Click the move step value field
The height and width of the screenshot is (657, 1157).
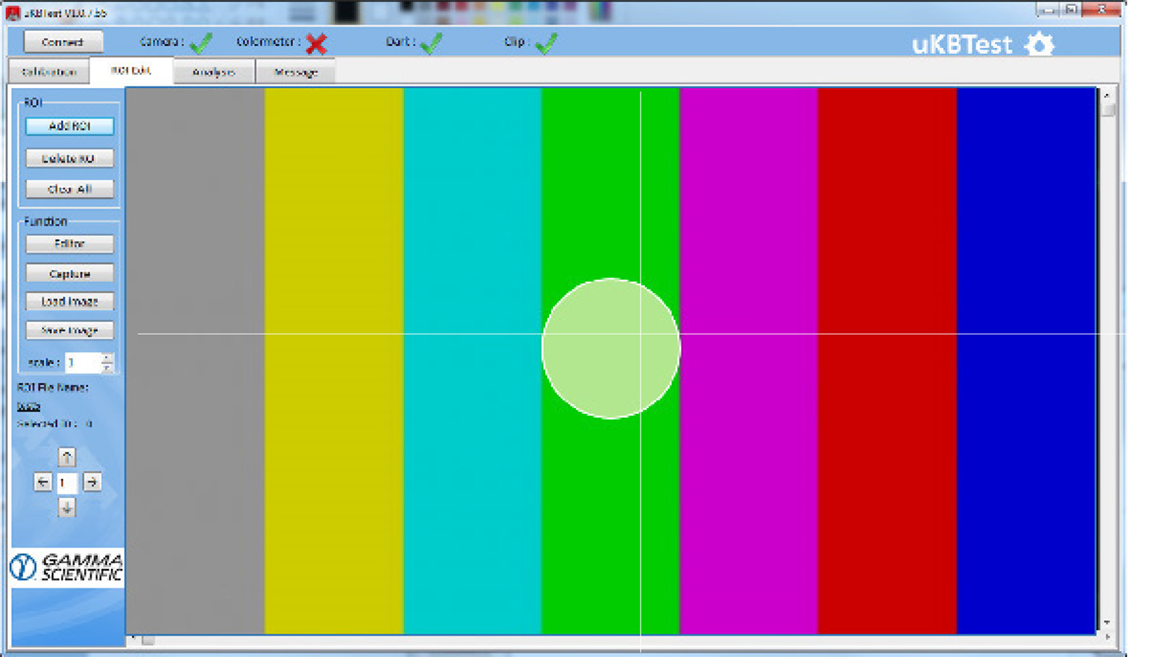point(67,483)
